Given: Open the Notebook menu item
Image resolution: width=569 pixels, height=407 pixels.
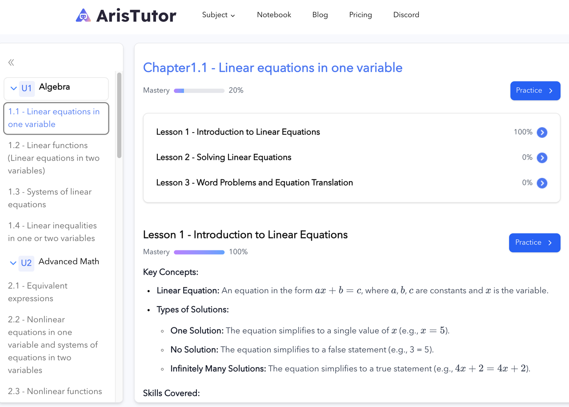Looking at the screenshot, I should [274, 15].
